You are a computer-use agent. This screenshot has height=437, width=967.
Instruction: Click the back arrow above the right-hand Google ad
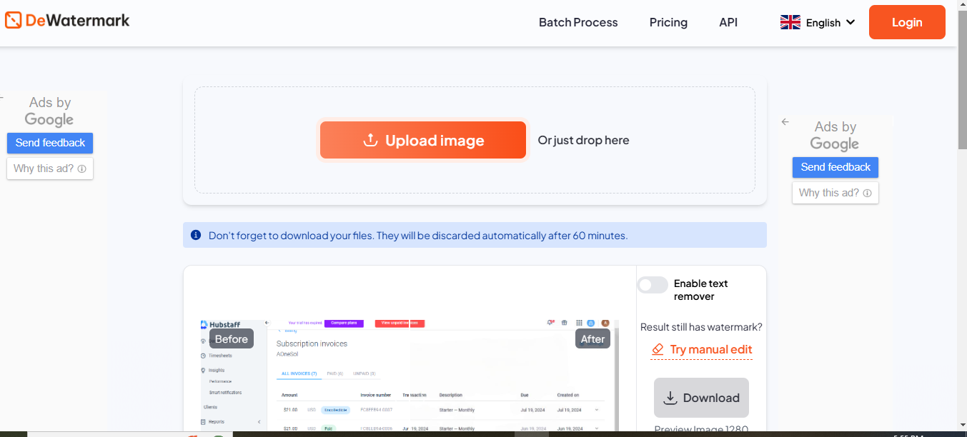click(785, 122)
